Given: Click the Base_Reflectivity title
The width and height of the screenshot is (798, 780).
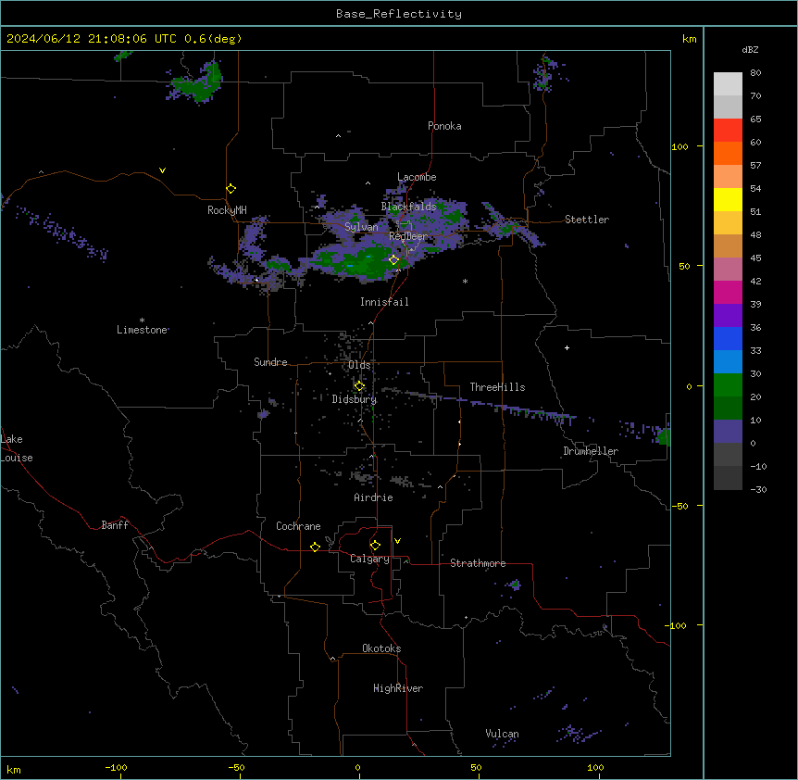Looking at the screenshot, I should click(399, 14).
